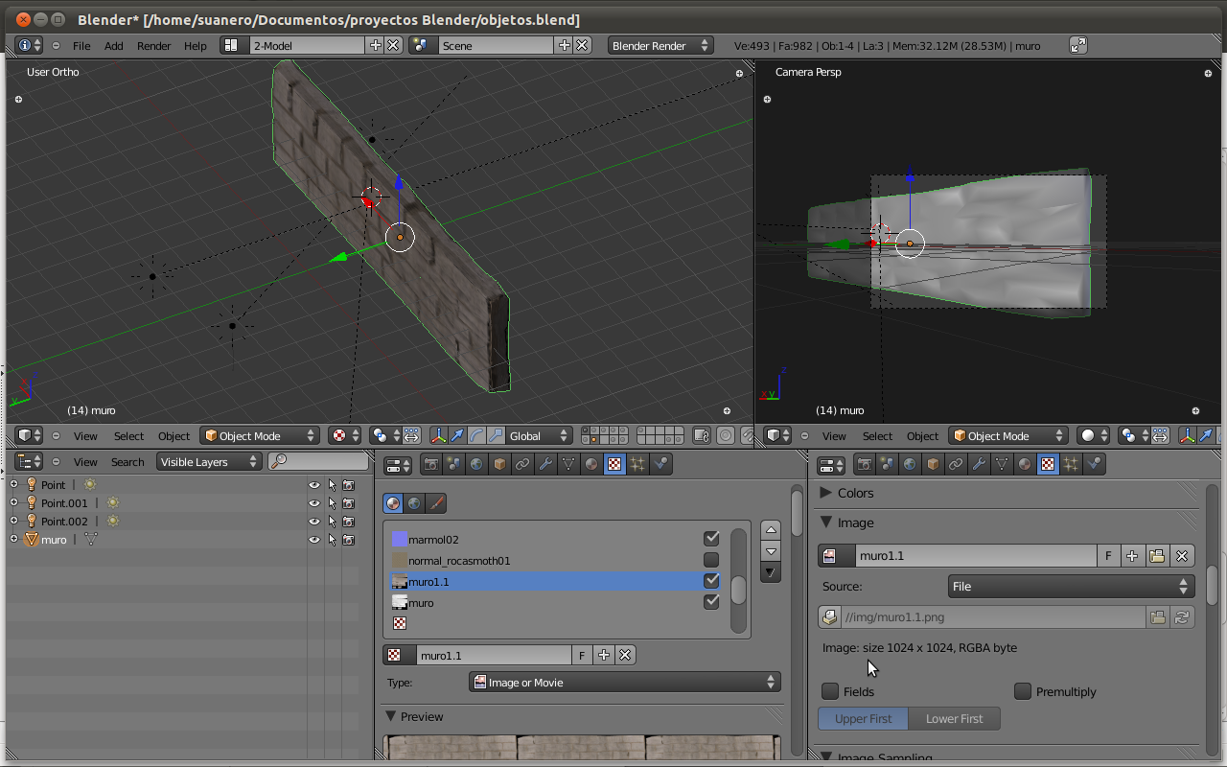
Task: Click the outliner search field
Action: click(x=318, y=462)
